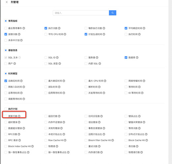Click help icon beside 平均响应时间
The image size is (172, 164).
(x=144, y=28)
